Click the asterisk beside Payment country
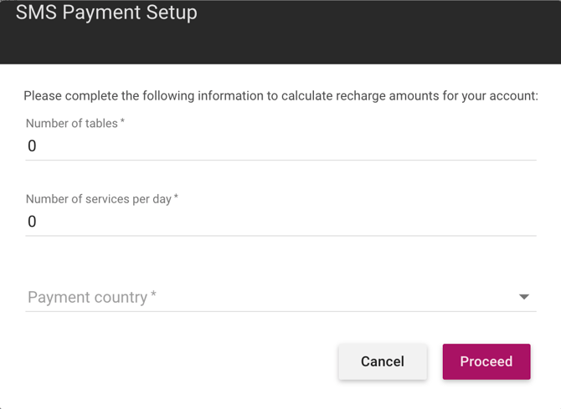This screenshot has width=561, height=409. click(x=154, y=296)
